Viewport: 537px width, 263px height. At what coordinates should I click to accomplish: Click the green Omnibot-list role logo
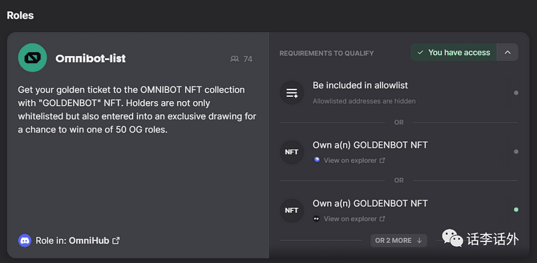33,58
